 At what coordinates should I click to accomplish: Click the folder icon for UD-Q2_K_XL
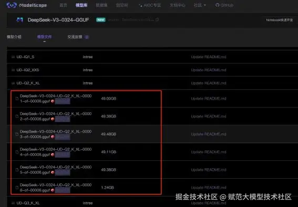[13, 83]
